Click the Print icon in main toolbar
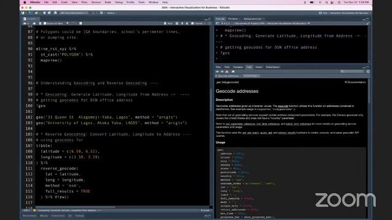The image size is (392, 220). click(56, 13)
